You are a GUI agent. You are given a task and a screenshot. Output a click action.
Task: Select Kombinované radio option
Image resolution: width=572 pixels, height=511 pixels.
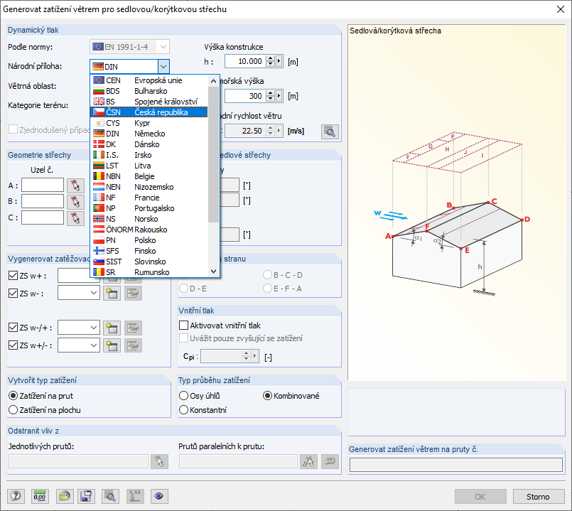(x=267, y=396)
